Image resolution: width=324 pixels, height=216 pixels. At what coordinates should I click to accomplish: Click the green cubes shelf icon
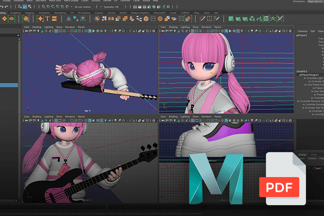point(252,19)
